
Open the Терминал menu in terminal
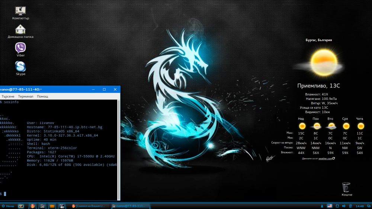point(26,97)
